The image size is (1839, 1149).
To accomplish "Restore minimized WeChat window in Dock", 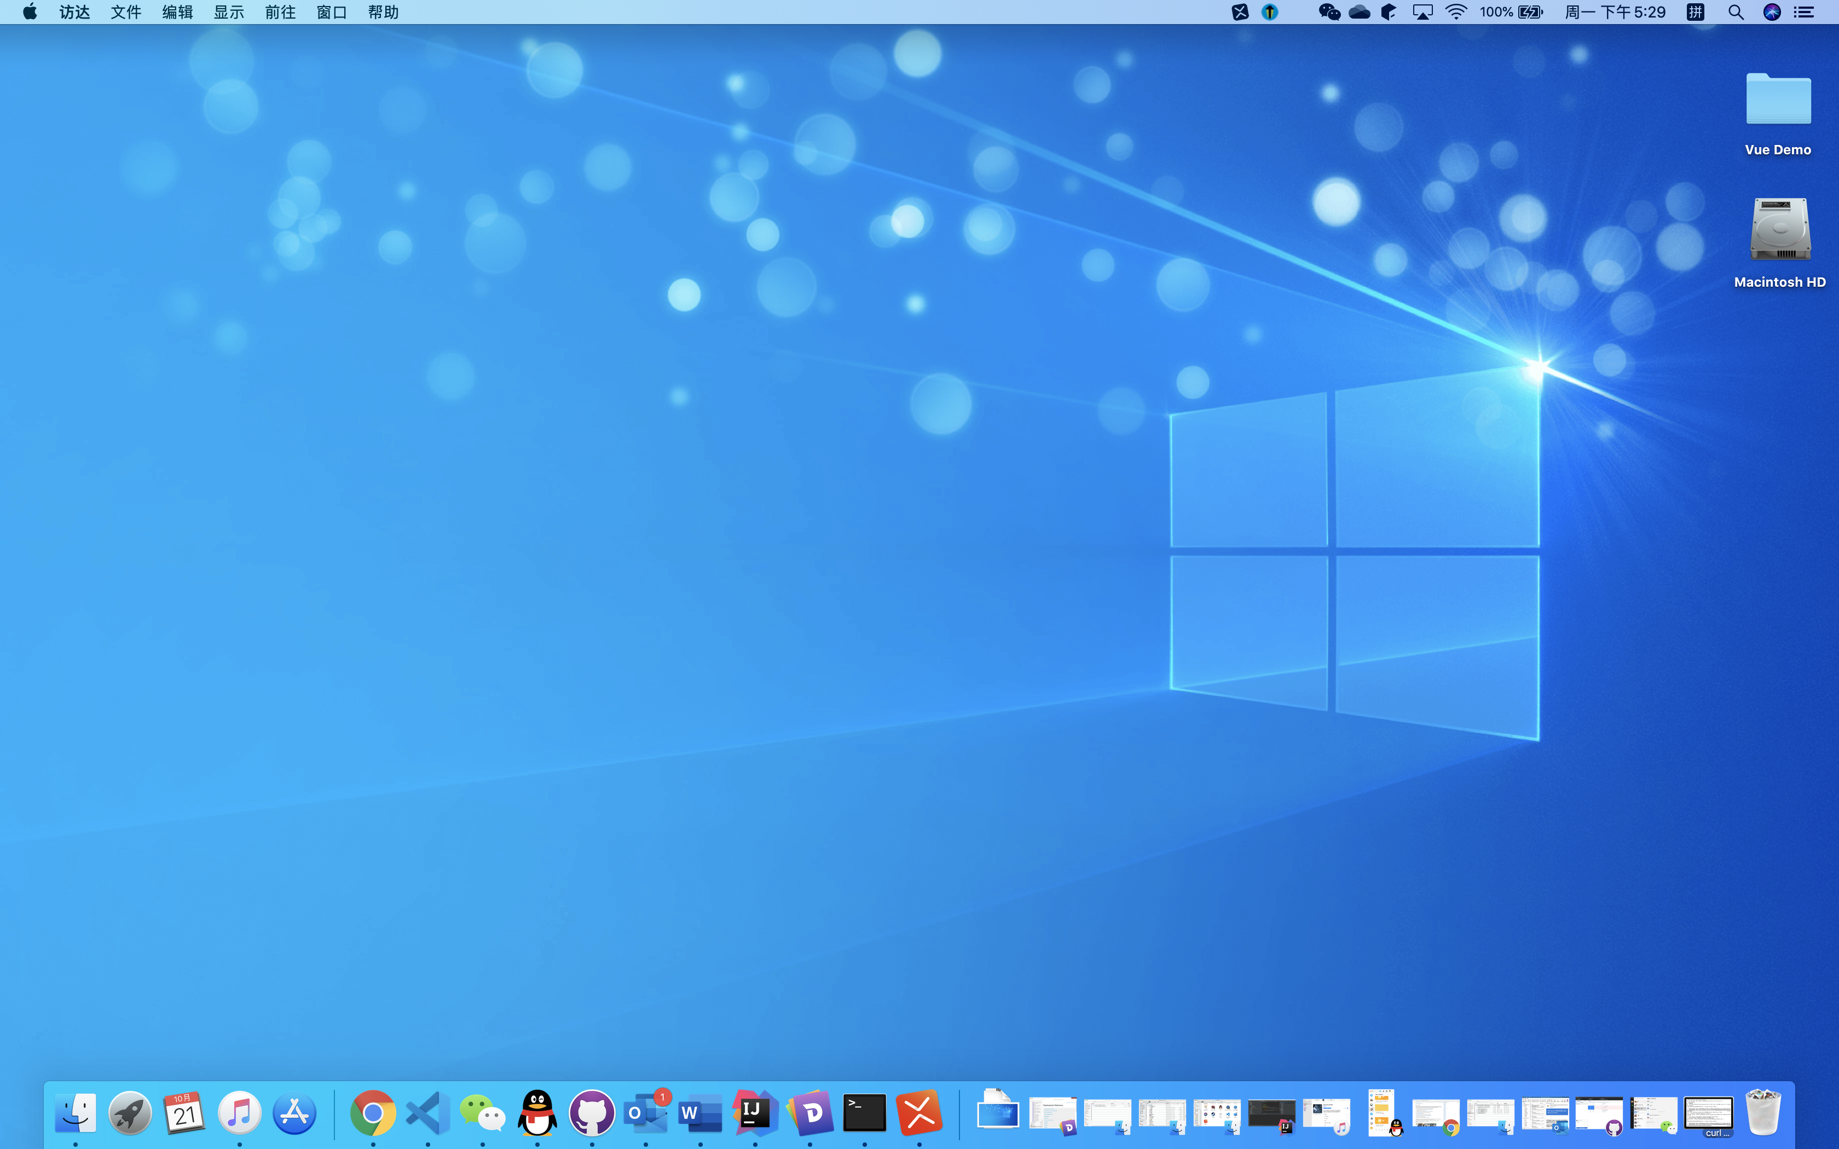I will tap(1655, 1115).
